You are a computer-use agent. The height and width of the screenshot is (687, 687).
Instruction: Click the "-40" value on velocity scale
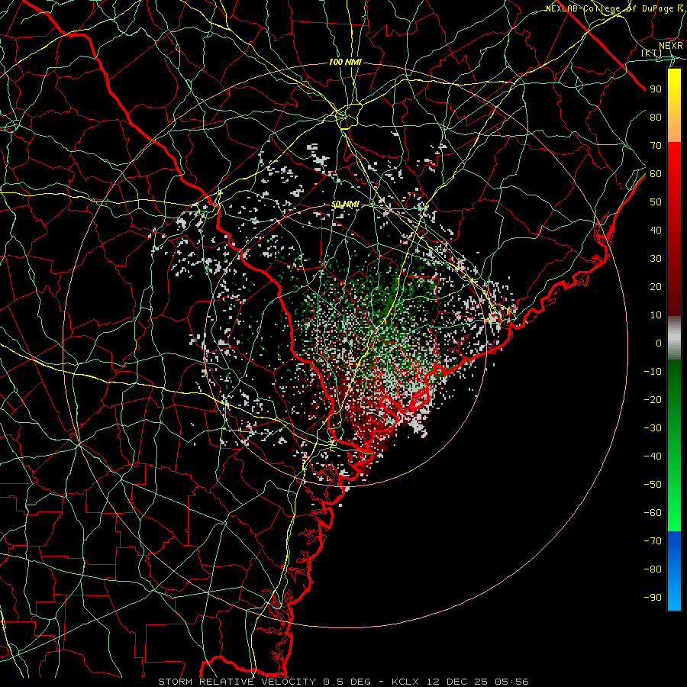(653, 456)
